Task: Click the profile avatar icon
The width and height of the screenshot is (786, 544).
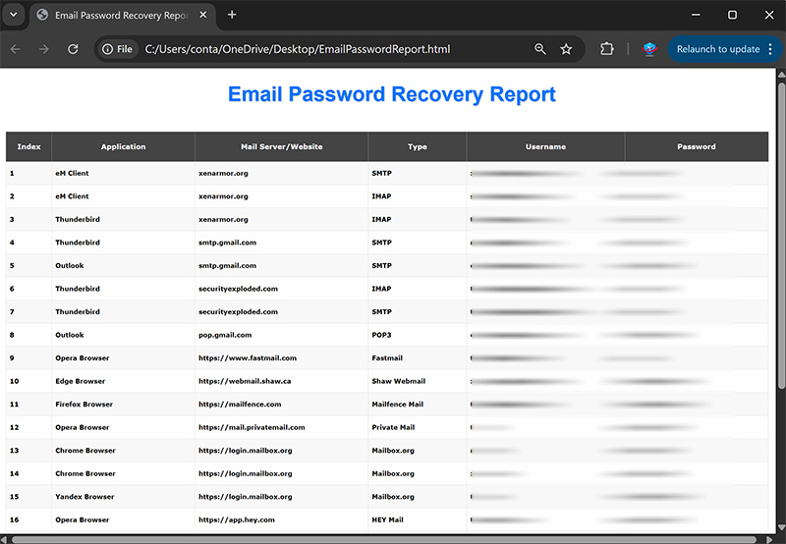Action: (649, 49)
